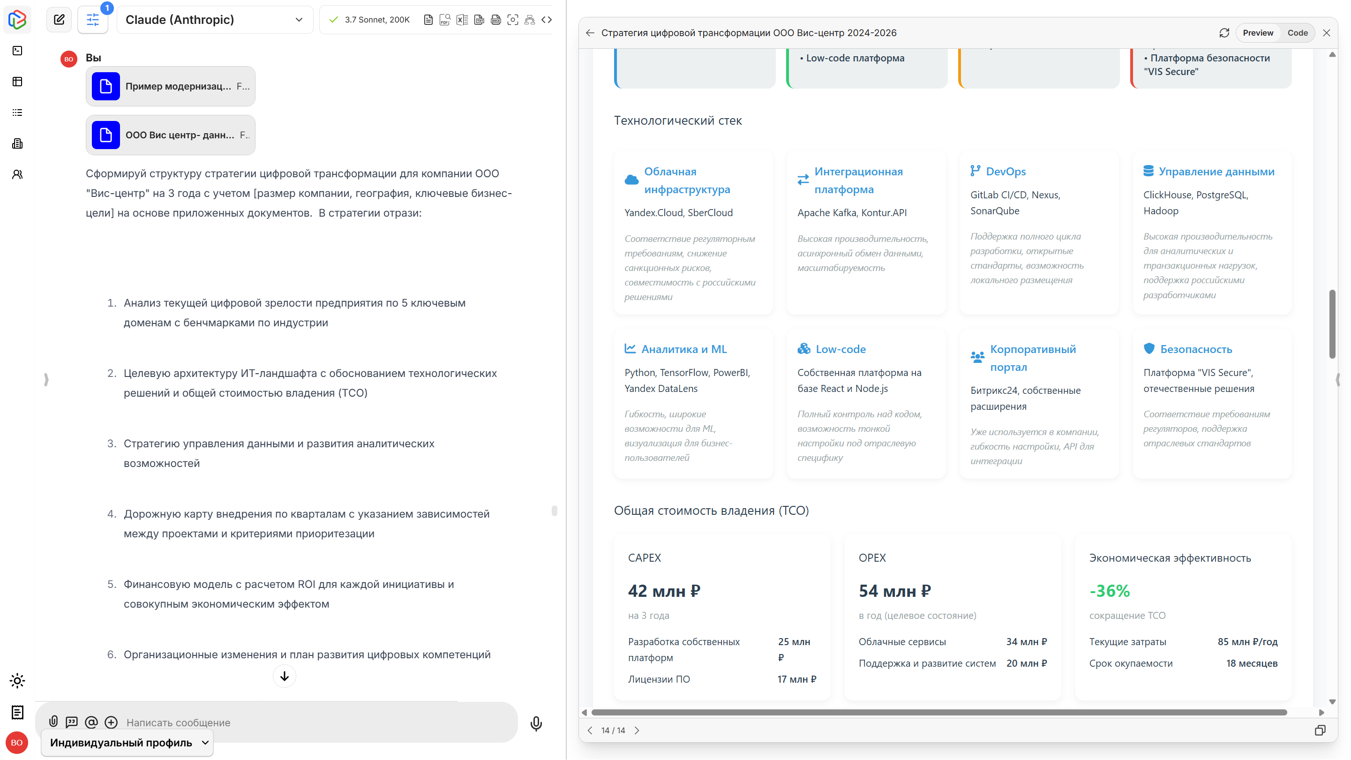
Task: Click the preview horizontal scrollbar
Action: [939, 712]
